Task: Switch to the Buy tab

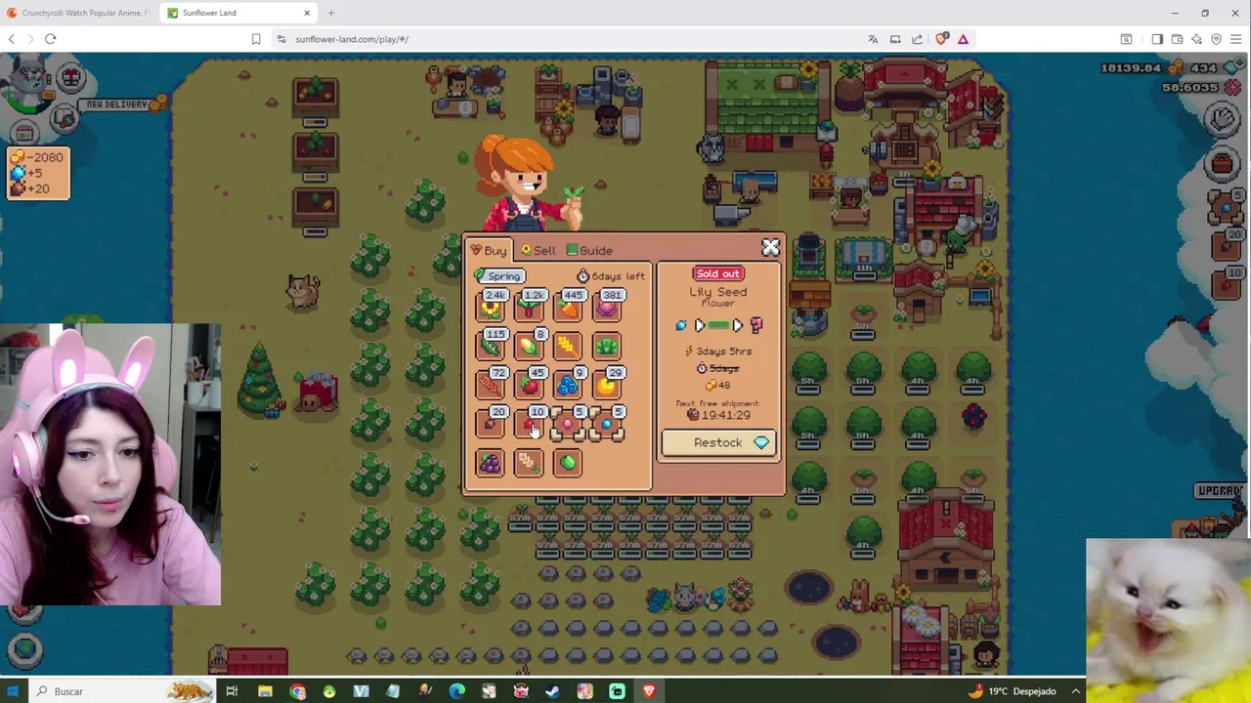Action: coord(489,251)
